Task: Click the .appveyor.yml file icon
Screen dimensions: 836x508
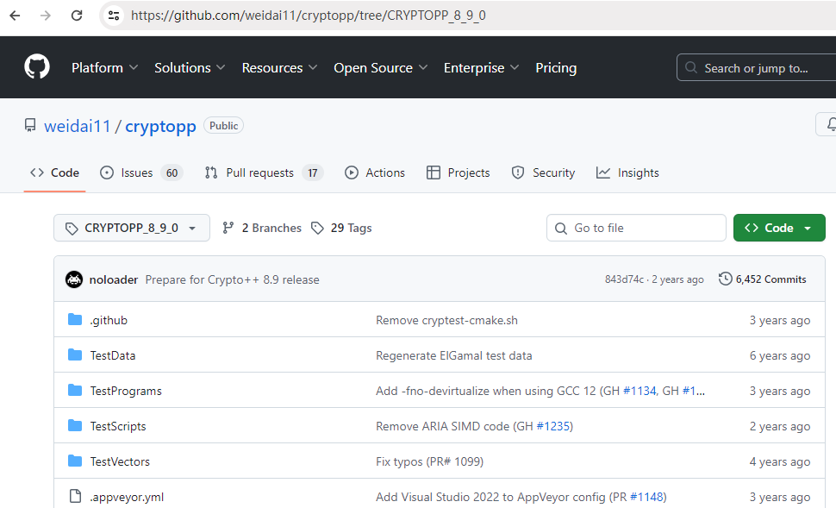Action: click(75, 496)
